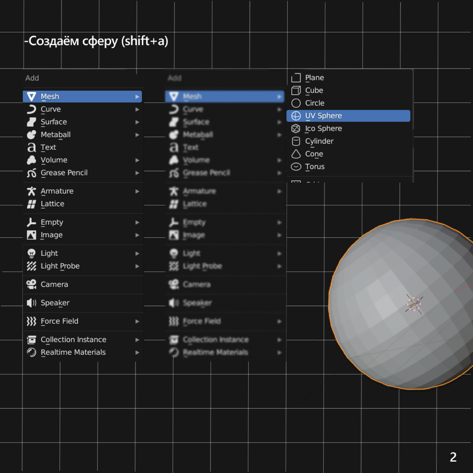The height and width of the screenshot is (473, 473).
Task: Click the Ico Sphere icon
Action: point(296,128)
